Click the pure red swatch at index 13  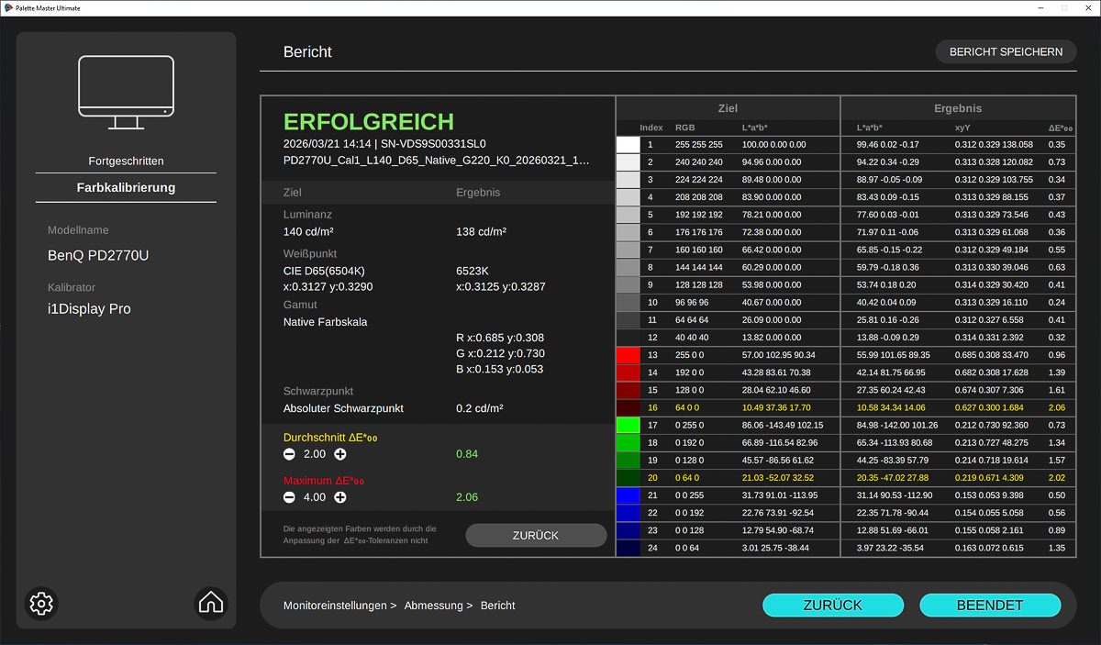point(628,355)
